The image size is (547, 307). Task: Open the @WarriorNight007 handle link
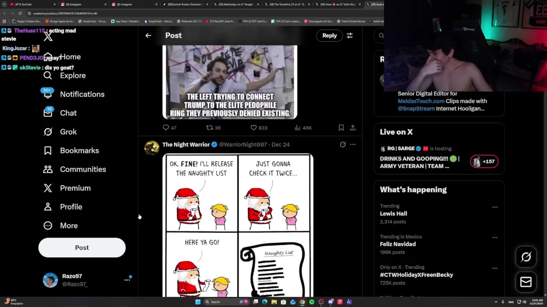pos(243,145)
